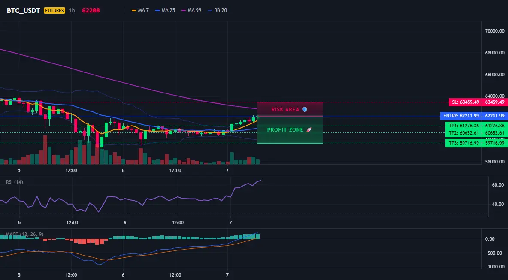
Task: Toggle the BB 20 legend item
Action: [218, 10]
